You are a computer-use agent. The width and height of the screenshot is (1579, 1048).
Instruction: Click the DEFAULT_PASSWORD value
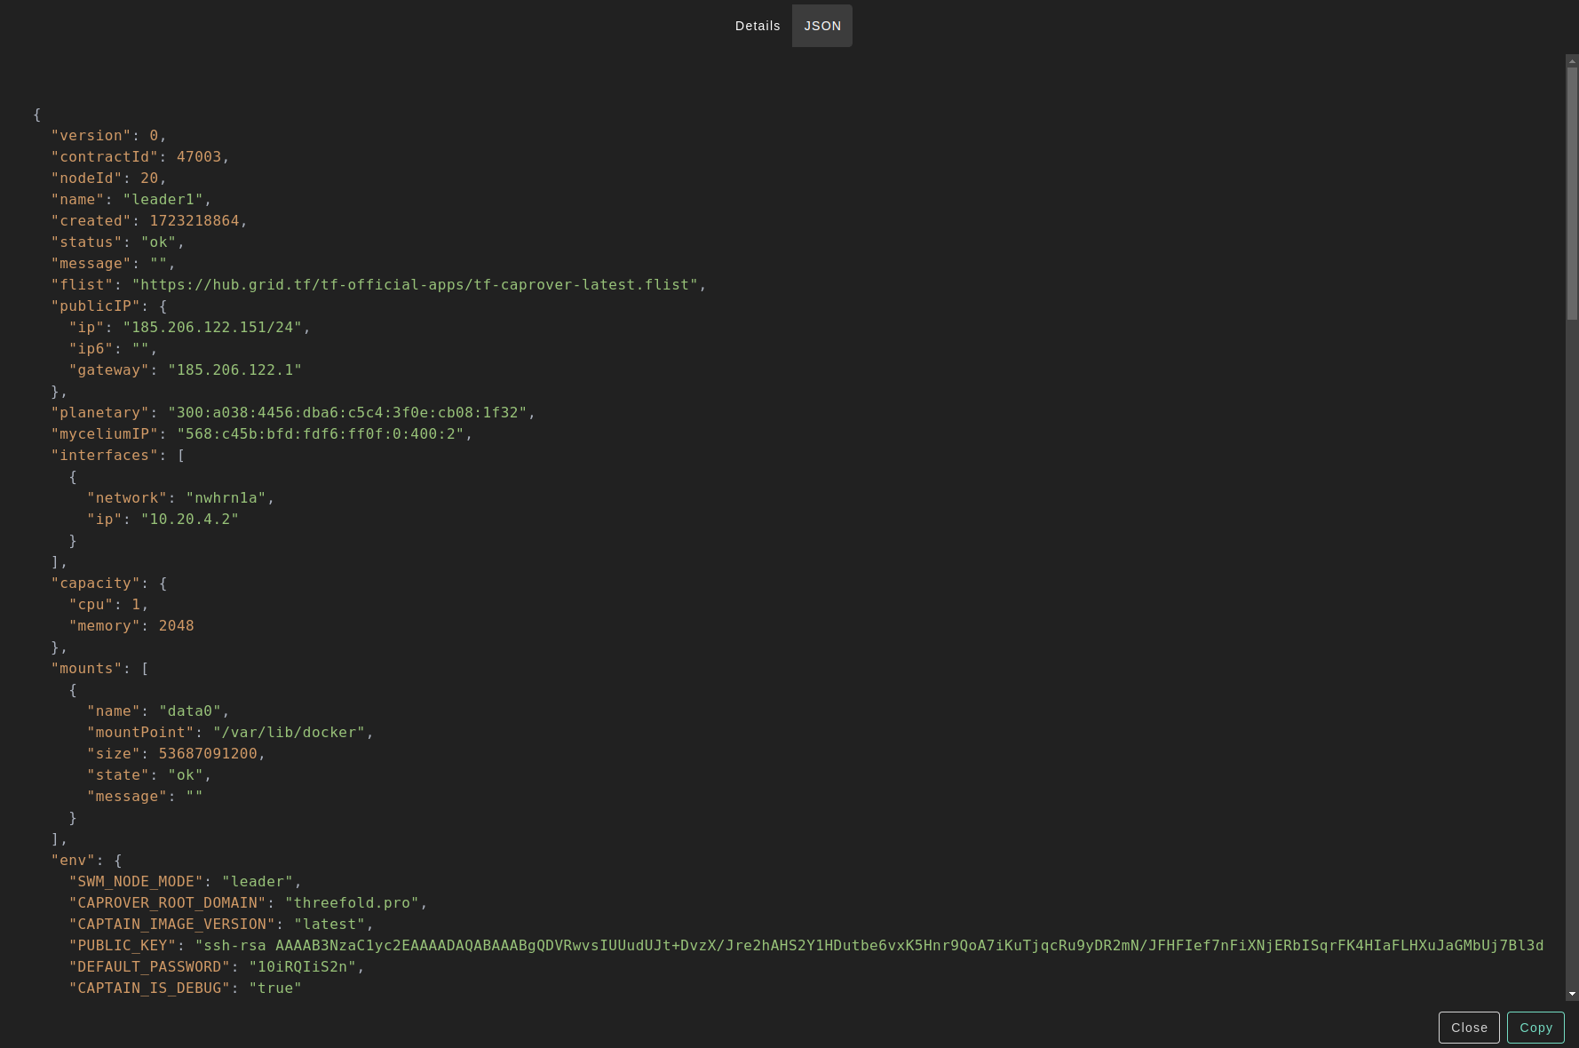[302, 967]
